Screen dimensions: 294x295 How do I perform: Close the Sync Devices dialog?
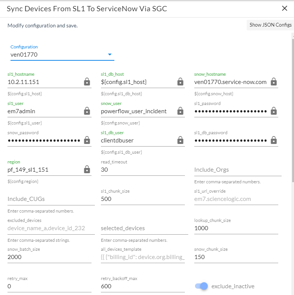285,8
